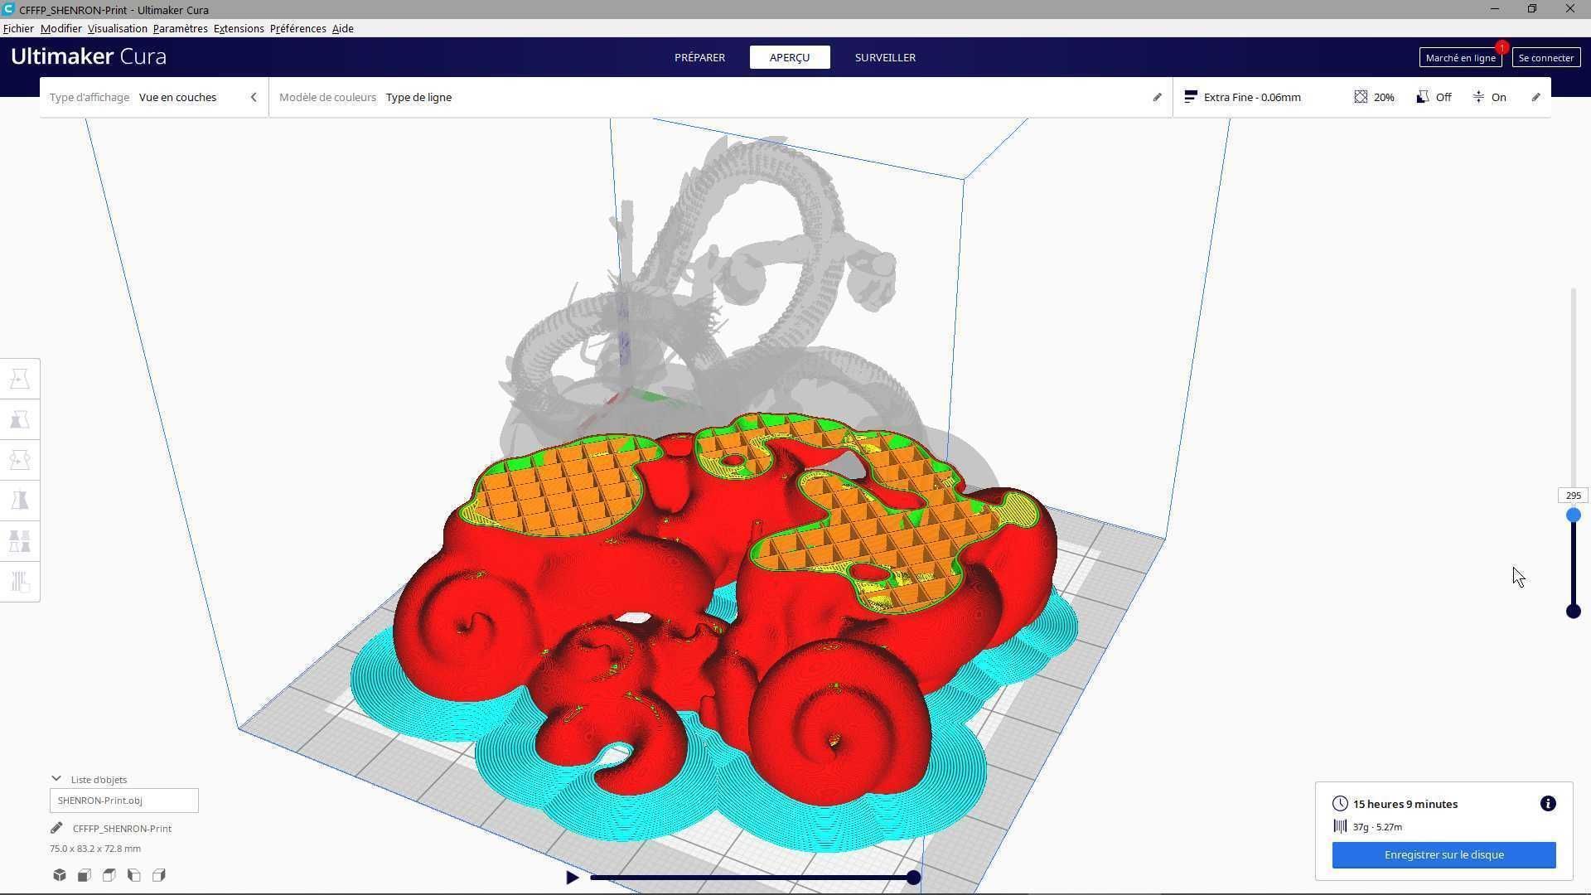The width and height of the screenshot is (1591, 895).
Task: Collapse the Type d'affichage panel chevron
Action: coord(254,97)
